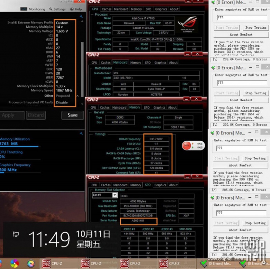Click Manufacturer value Crucial Technology
Viewport: 270px width, 269px height.
click(138, 211)
